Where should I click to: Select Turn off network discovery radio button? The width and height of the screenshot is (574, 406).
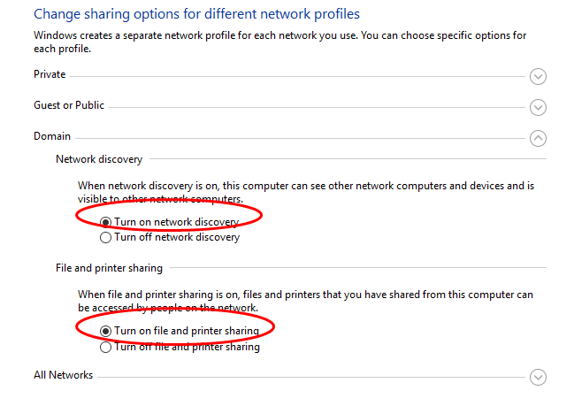106,237
